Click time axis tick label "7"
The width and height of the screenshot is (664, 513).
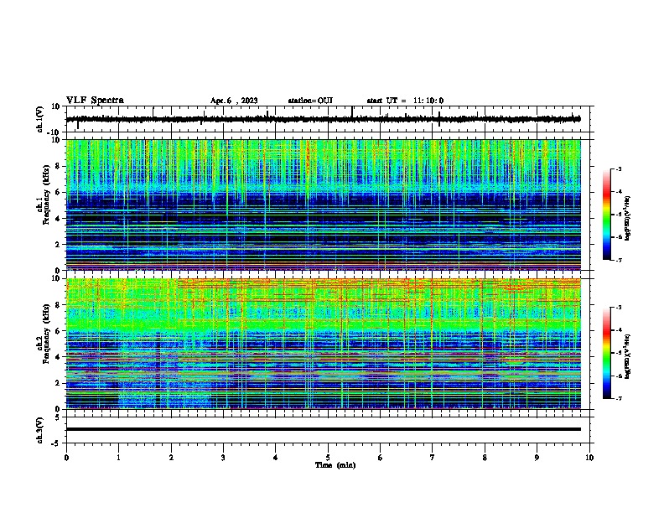433,458
